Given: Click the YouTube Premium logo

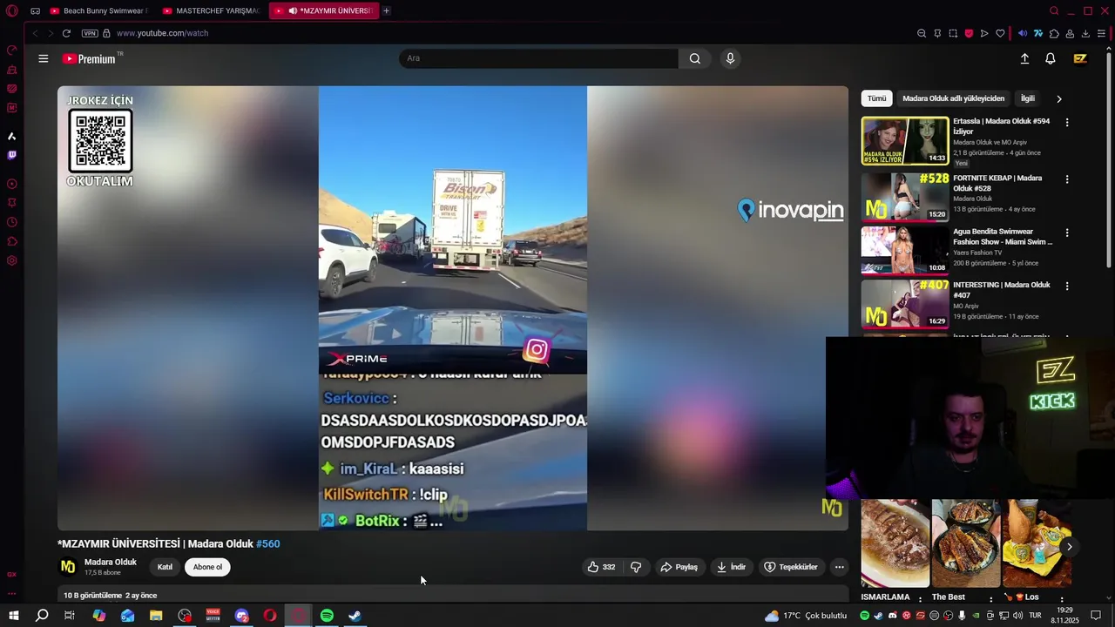Looking at the screenshot, I should 89,58.
